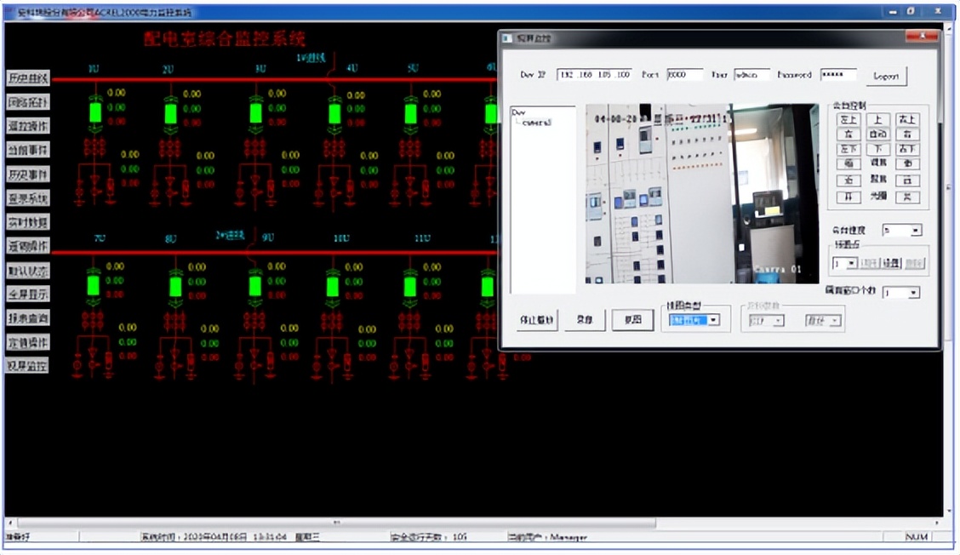The height and width of the screenshot is (555, 960).
Task: Select the green breaker under 3U feeder
Action: (x=255, y=113)
